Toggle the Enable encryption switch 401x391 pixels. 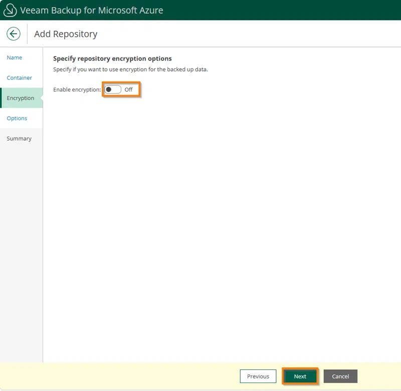(113, 90)
